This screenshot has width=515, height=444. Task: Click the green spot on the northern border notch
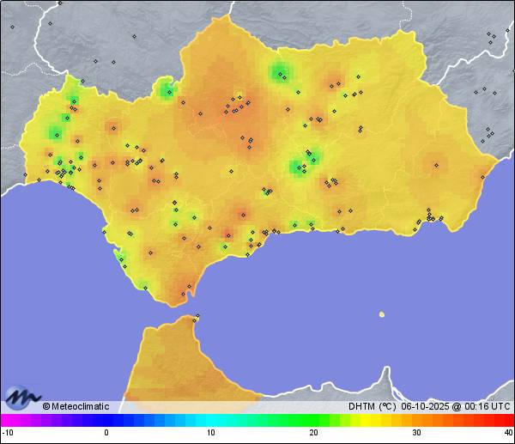click(167, 87)
